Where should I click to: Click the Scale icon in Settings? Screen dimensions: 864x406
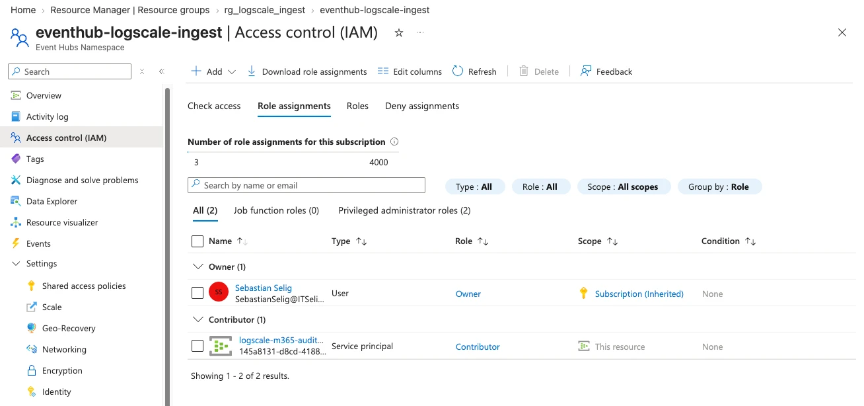click(x=31, y=307)
